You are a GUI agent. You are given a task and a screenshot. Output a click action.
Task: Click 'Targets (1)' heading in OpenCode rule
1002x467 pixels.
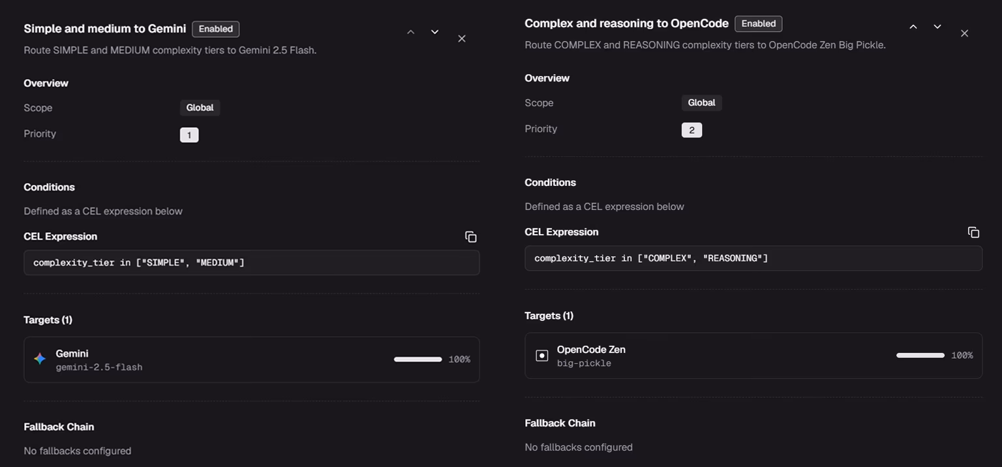[x=549, y=316]
